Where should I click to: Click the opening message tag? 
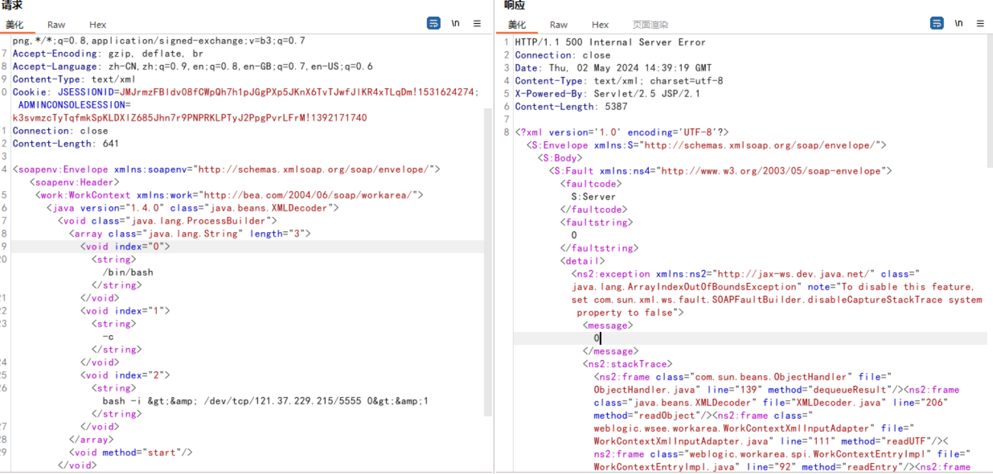tap(608, 325)
